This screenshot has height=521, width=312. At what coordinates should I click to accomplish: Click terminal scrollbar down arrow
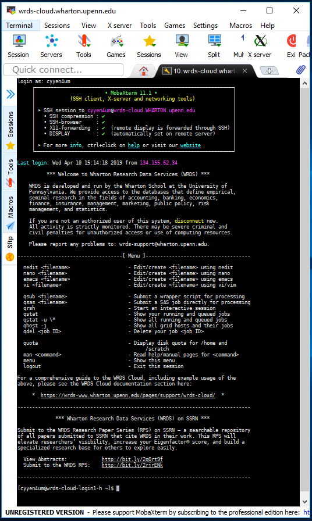pyautogui.click(x=304, y=501)
